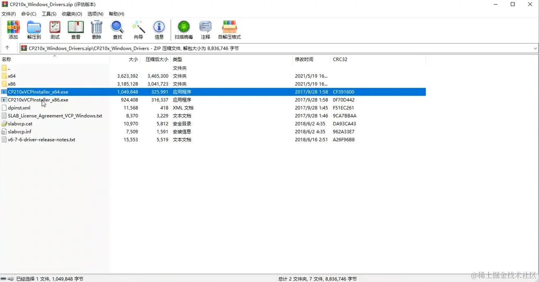
Task: Click the 测试 (Test) archive icon
Action: [x=55, y=29]
